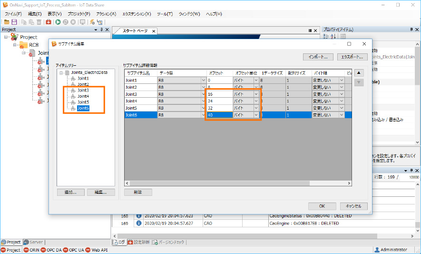This screenshot has width=421, height=254.
Task: Click the red diagnosis icon in toolbar
Action: [49, 22]
